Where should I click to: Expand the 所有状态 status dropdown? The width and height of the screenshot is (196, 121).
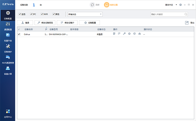tap(85, 14)
